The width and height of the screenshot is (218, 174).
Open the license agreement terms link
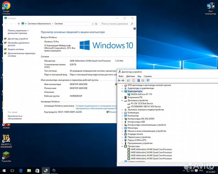(96, 107)
